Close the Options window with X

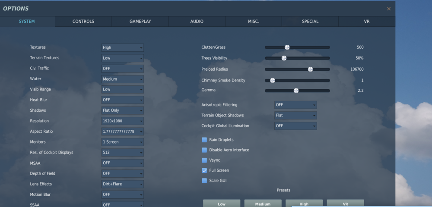[x=389, y=9]
